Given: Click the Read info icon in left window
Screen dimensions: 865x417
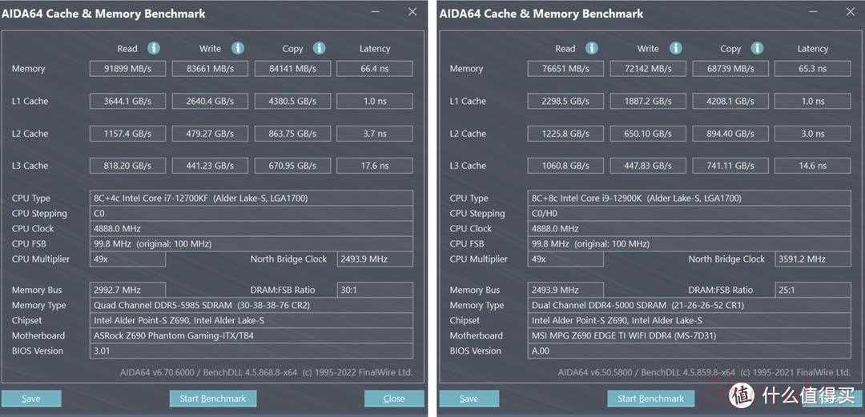Looking at the screenshot, I should pyautogui.click(x=153, y=49).
